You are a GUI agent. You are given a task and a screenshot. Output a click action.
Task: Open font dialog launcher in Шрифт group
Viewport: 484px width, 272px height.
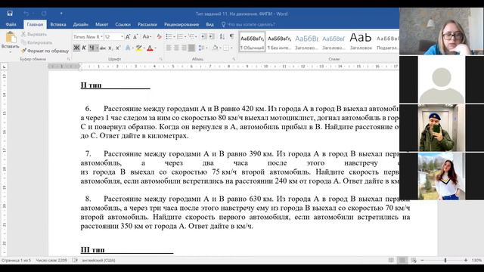click(x=161, y=59)
